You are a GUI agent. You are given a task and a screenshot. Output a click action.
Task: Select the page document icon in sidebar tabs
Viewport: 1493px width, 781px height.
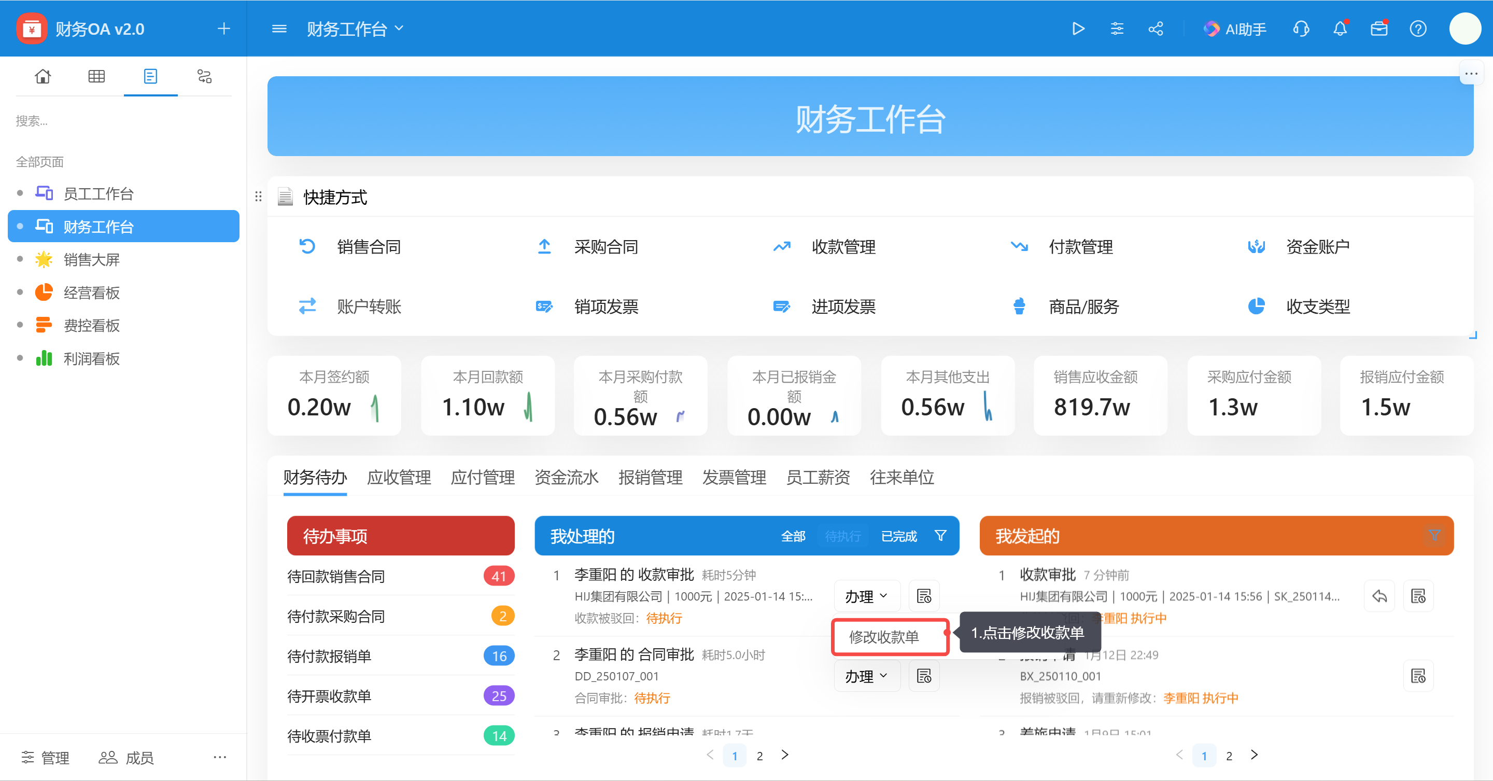click(150, 77)
